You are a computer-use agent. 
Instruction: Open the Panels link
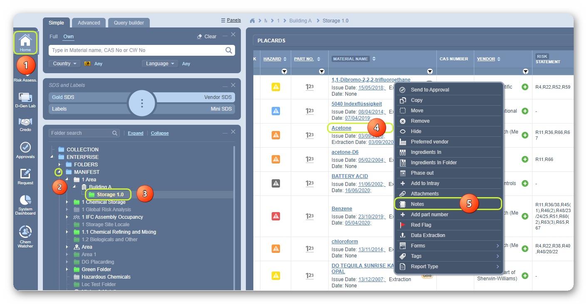coord(231,20)
